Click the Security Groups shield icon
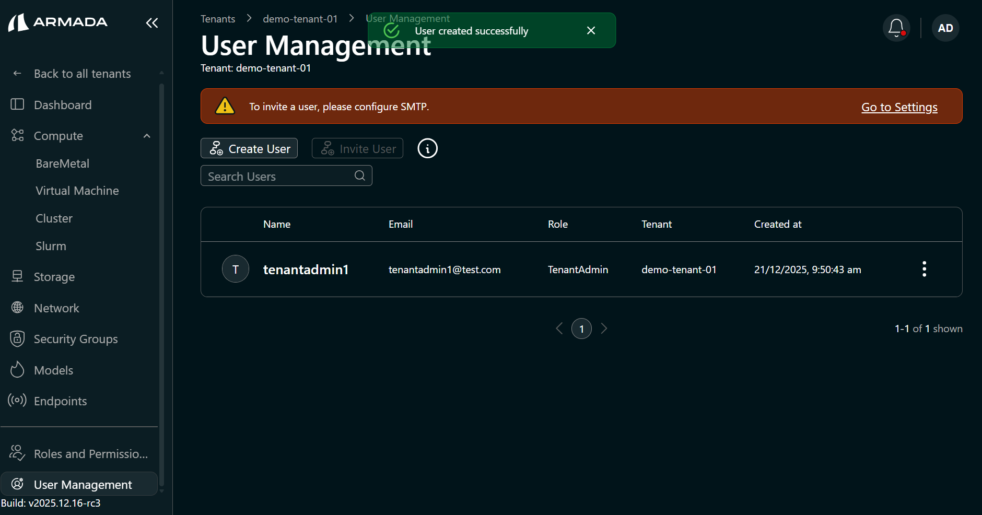This screenshot has width=982, height=515. click(x=17, y=338)
